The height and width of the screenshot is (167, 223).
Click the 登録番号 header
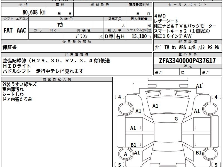point(100,5)
